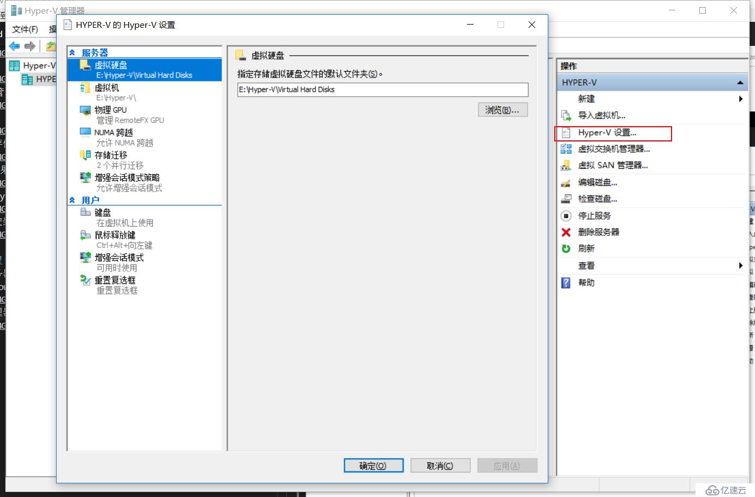Click the 虚拟 SAN 管理器 icon

(x=566, y=165)
